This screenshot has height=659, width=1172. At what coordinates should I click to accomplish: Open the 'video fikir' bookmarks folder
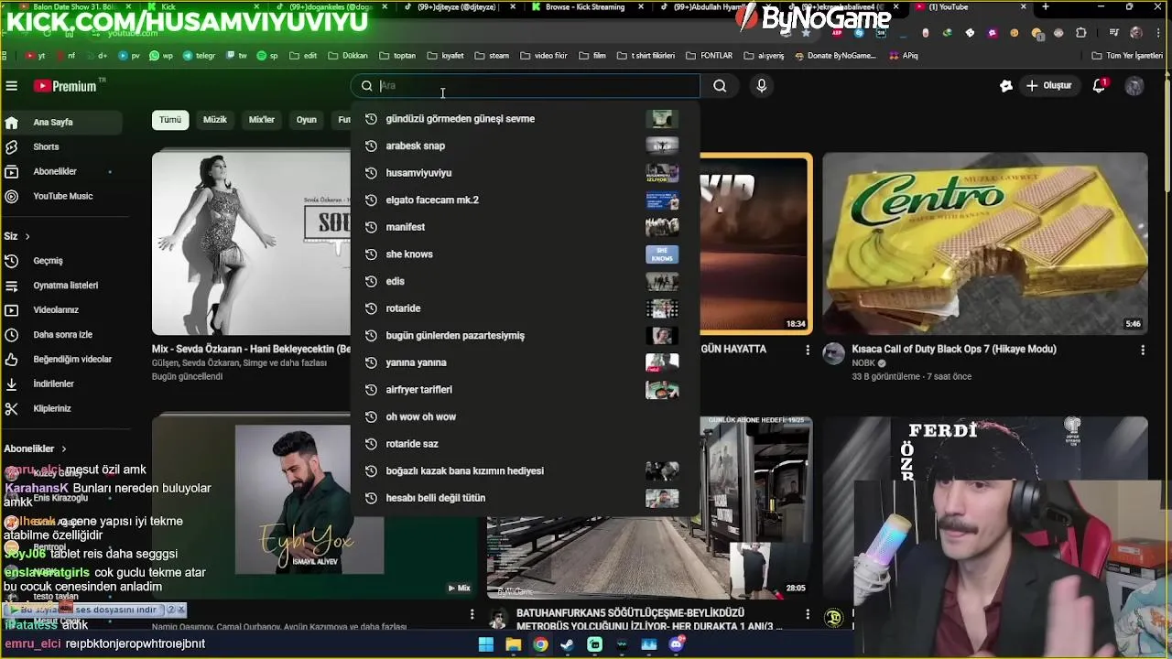(x=544, y=56)
